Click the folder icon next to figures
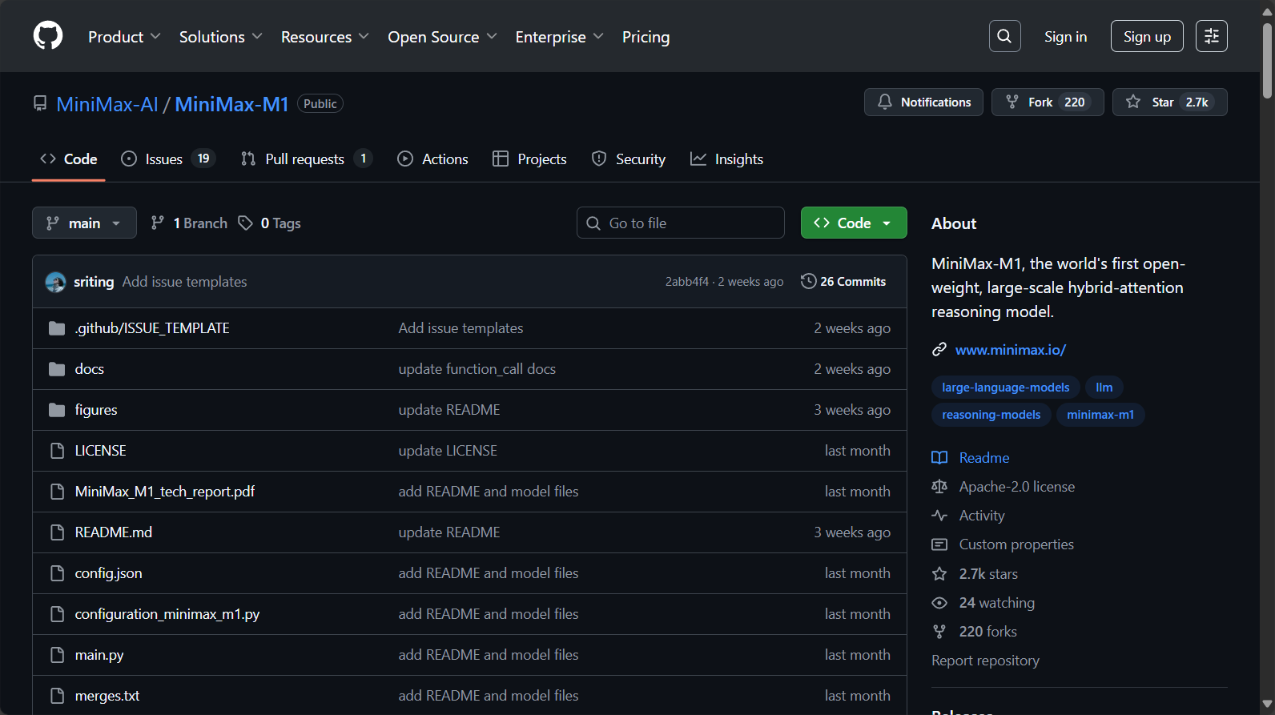The image size is (1275, 715). (57, 410)
